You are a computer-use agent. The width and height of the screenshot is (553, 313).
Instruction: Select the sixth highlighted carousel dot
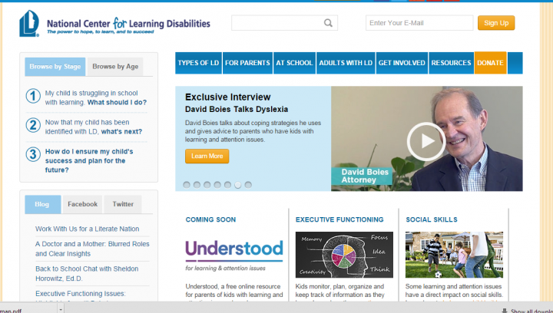coord(238,185)
